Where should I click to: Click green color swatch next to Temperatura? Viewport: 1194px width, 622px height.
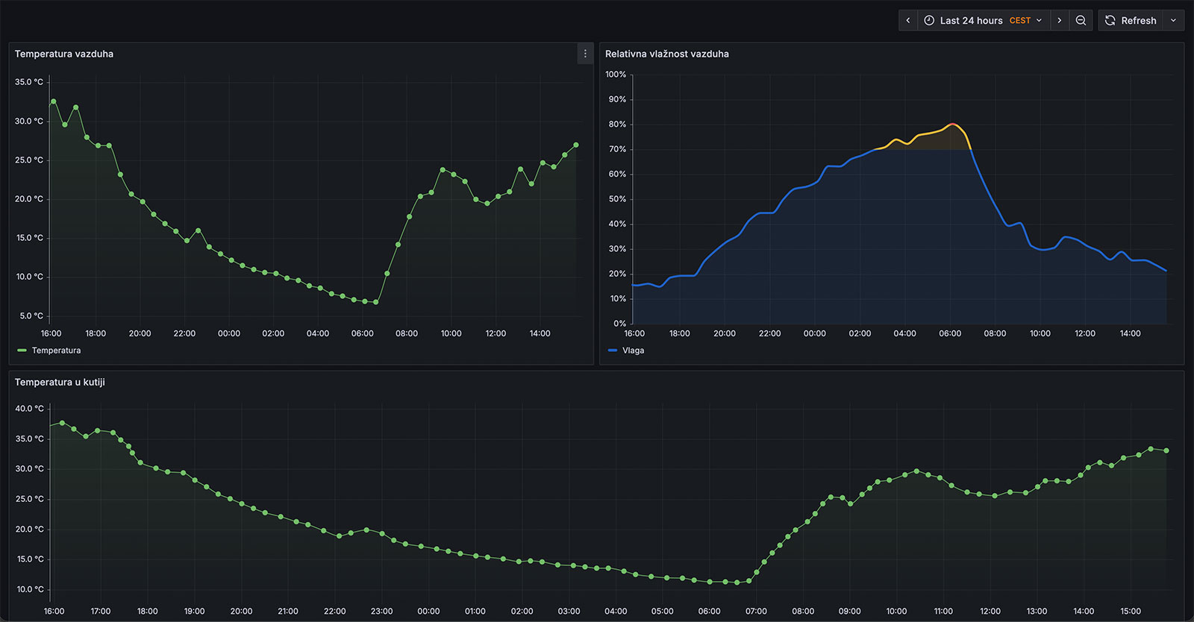tap(22, 351)
